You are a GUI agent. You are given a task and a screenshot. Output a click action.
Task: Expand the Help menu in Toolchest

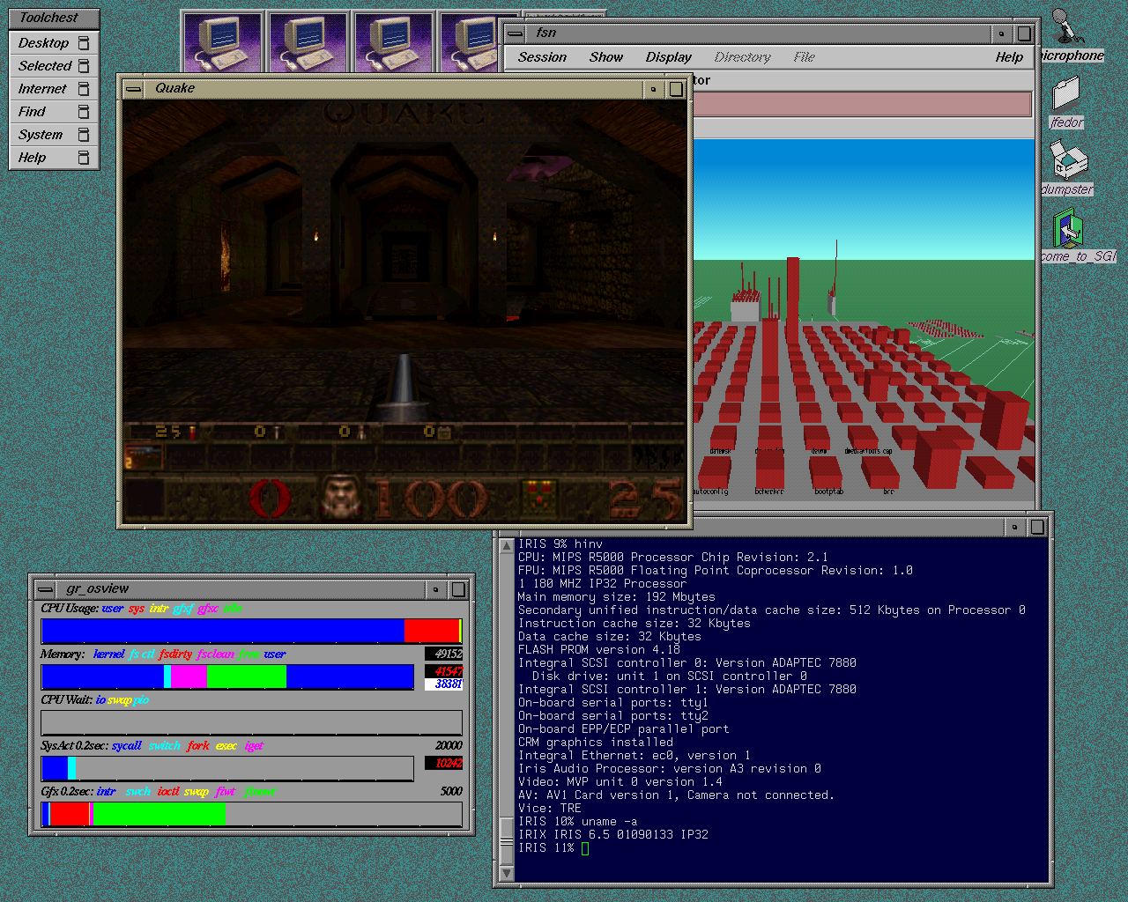tap(54, 157)
